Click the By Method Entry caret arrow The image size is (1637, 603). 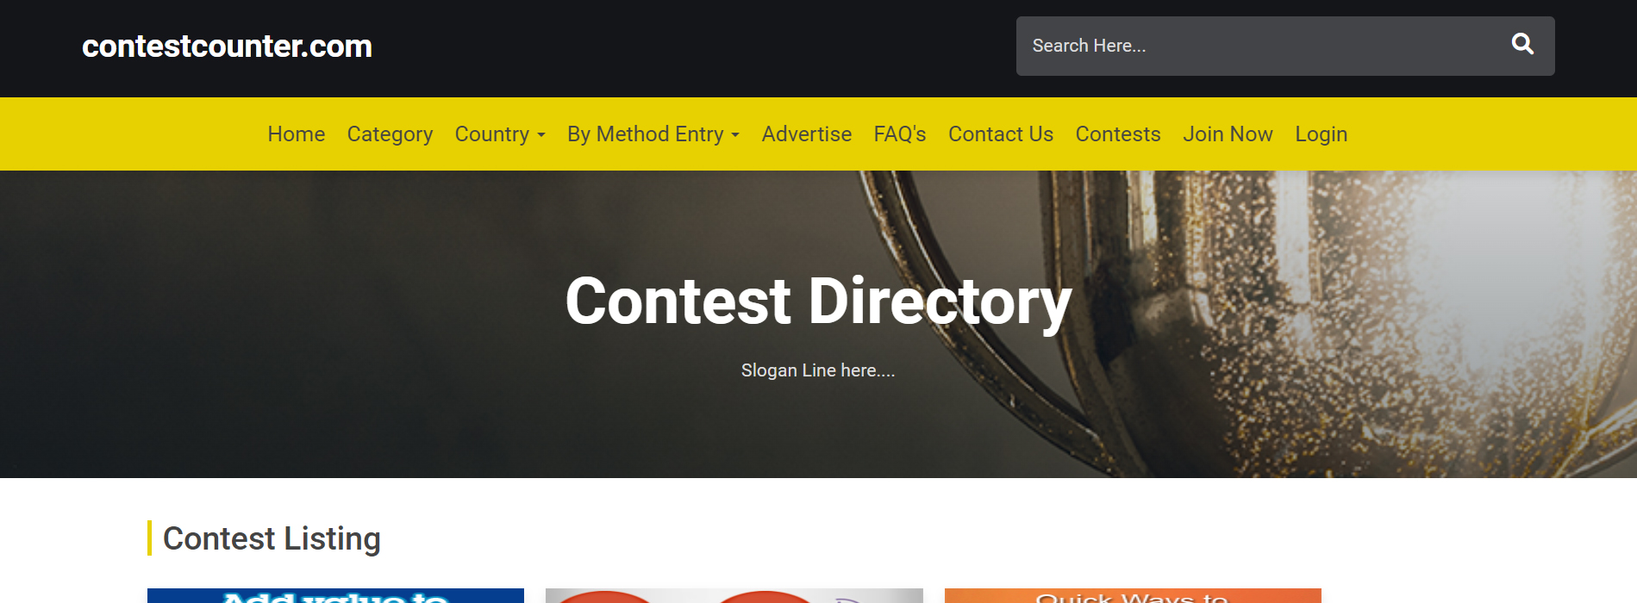(735, 135)
